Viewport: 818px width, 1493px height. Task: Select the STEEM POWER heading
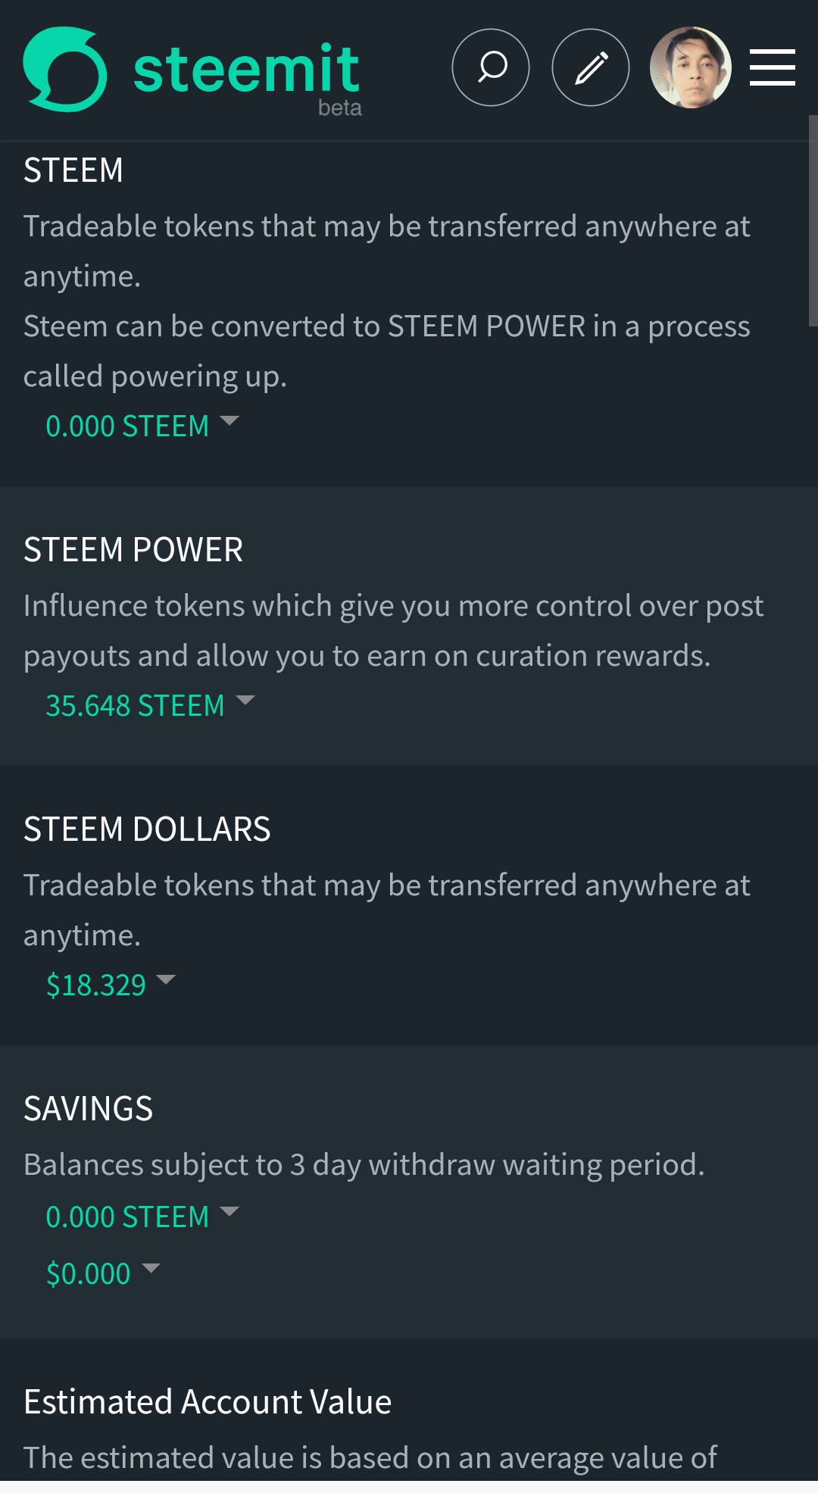point(133,550)
